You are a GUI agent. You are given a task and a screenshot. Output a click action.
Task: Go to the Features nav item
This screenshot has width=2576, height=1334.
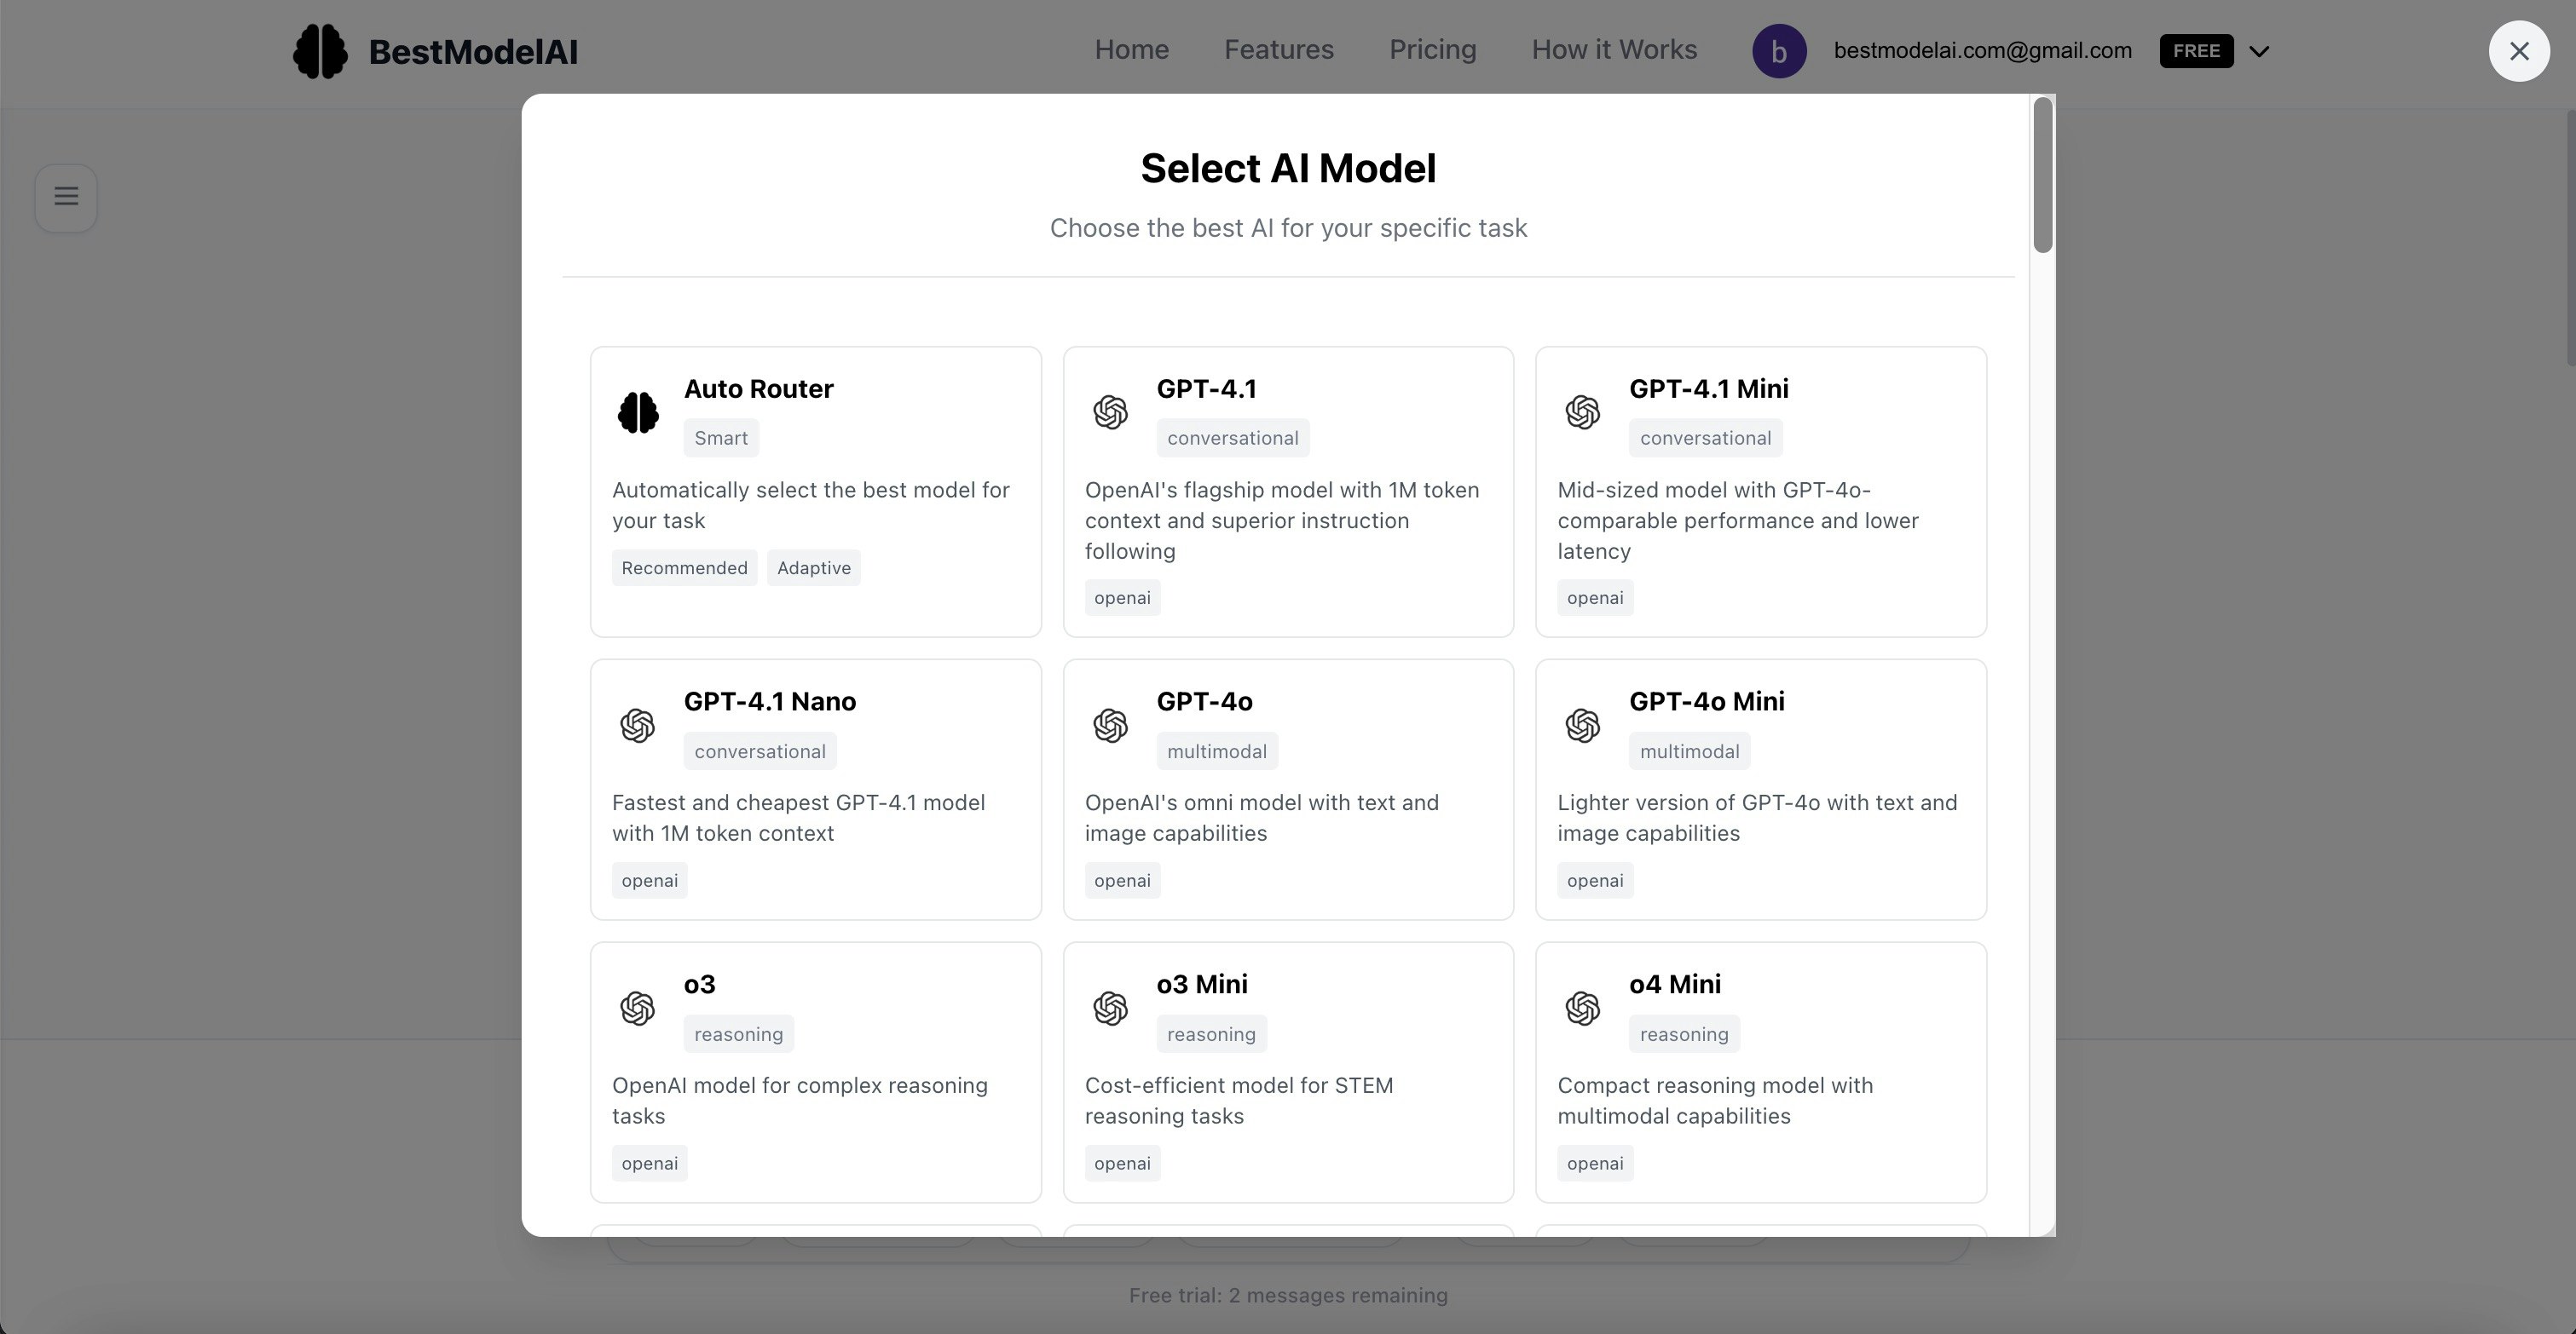1278,50
